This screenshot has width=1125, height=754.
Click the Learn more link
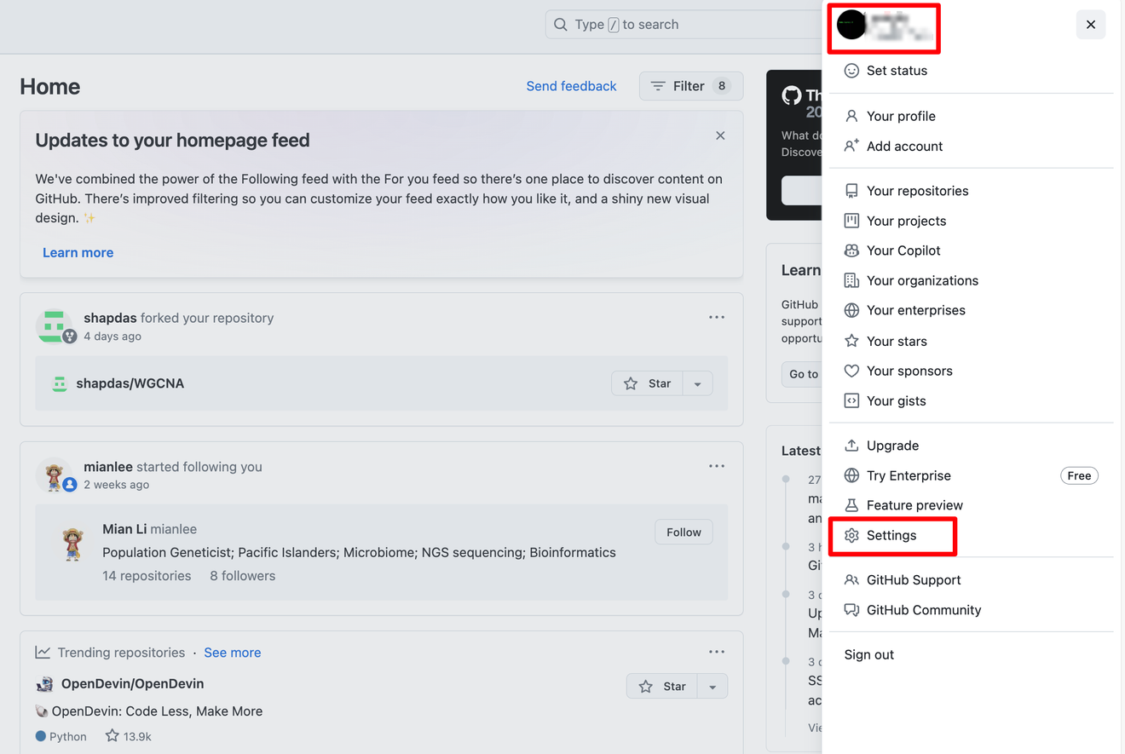point(78,252)
